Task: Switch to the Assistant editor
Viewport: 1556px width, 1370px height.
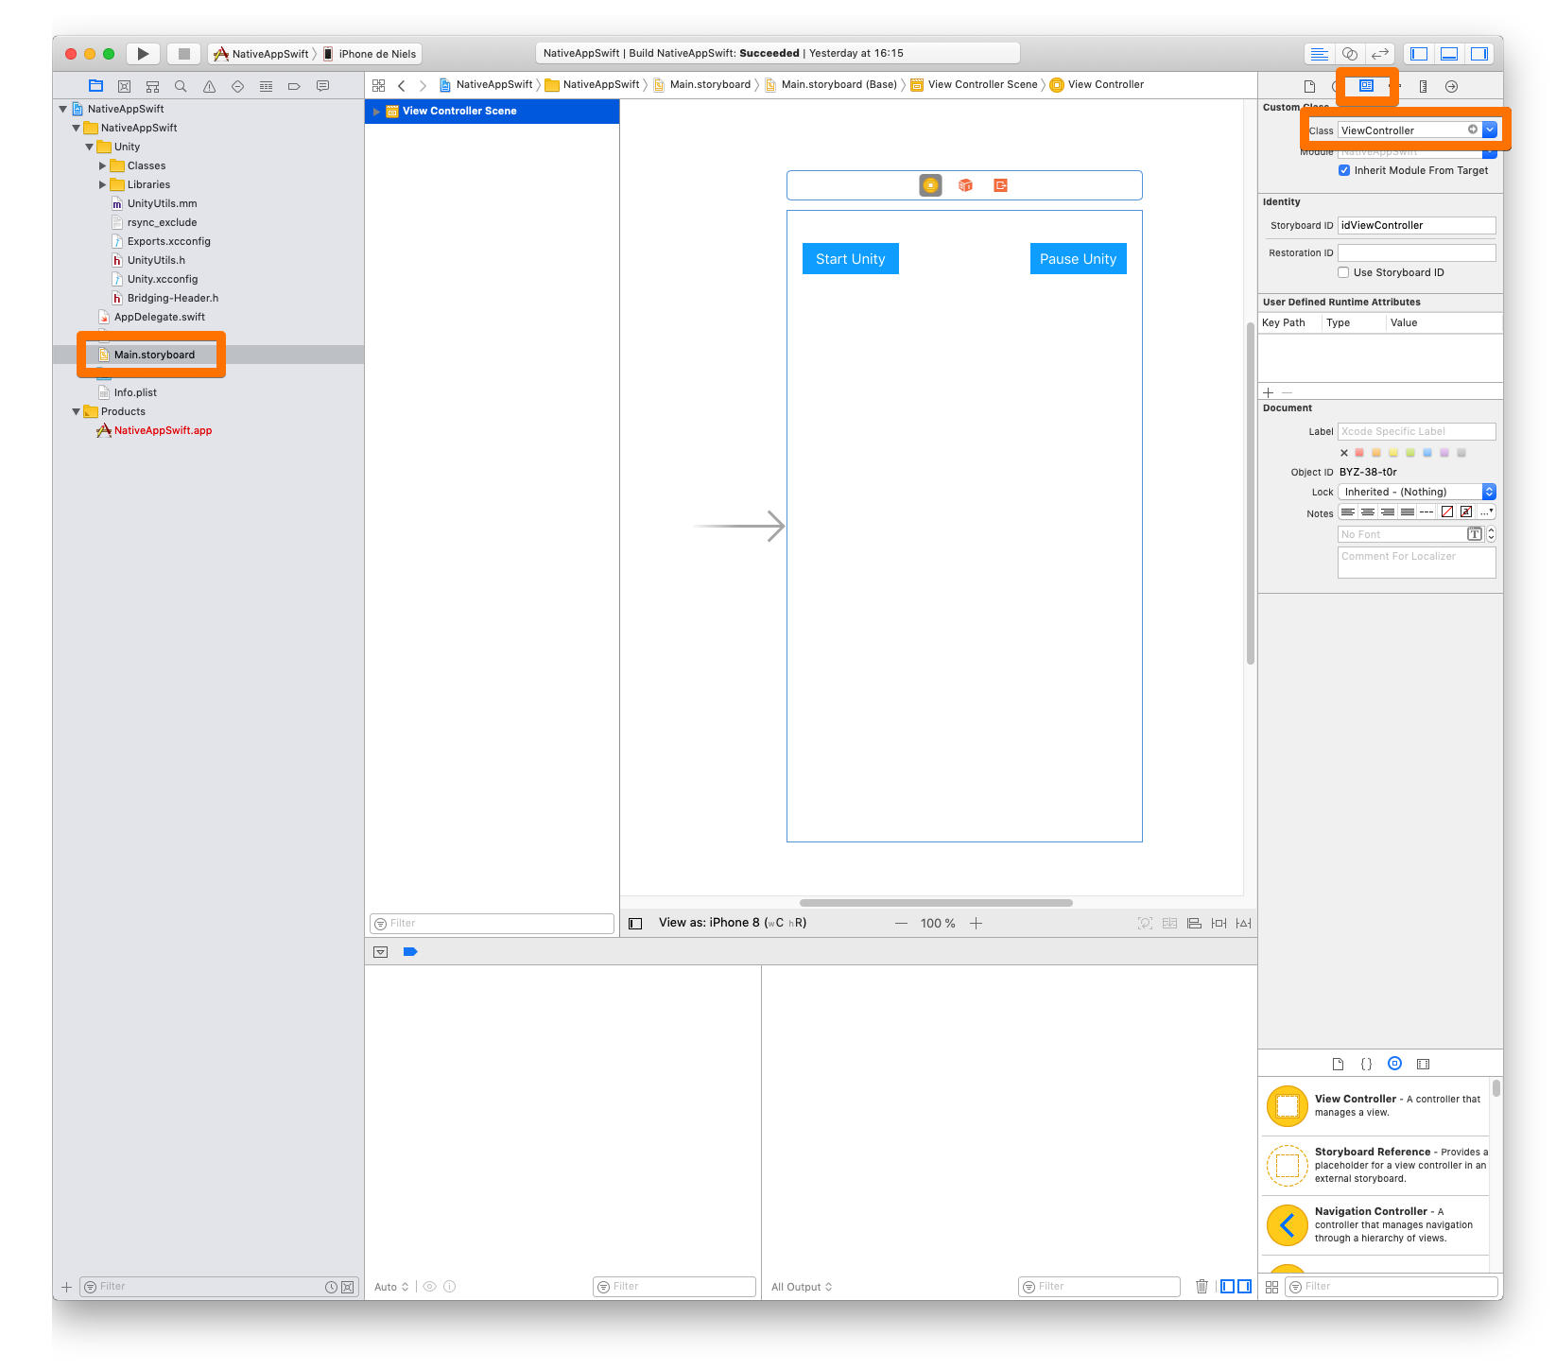Action: pyautogui.click(x=1350, y=54)
